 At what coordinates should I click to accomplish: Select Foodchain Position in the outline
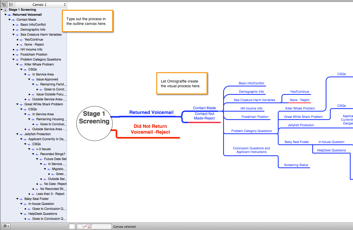point(34,54)
